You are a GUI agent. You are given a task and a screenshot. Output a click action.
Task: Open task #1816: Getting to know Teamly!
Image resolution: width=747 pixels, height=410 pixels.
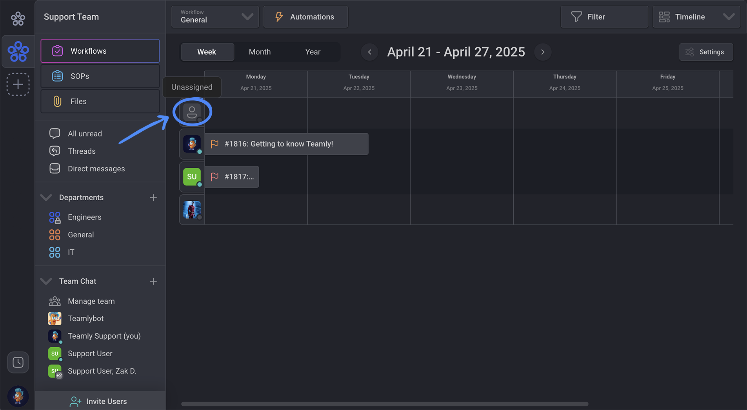[286, 144]
